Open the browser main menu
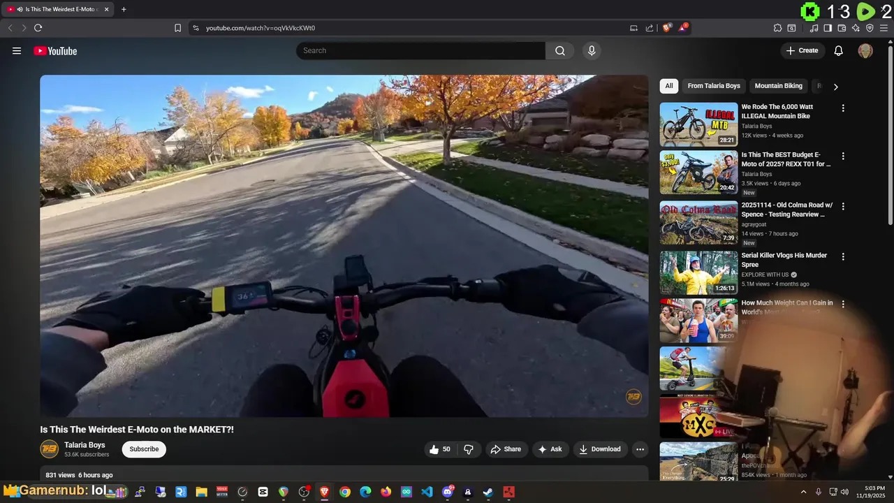 884,28
